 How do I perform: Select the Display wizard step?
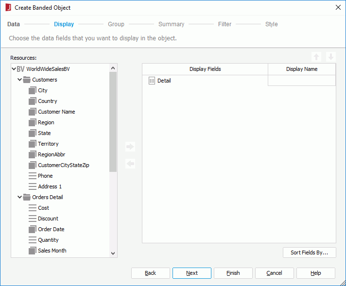pos(64,24)
